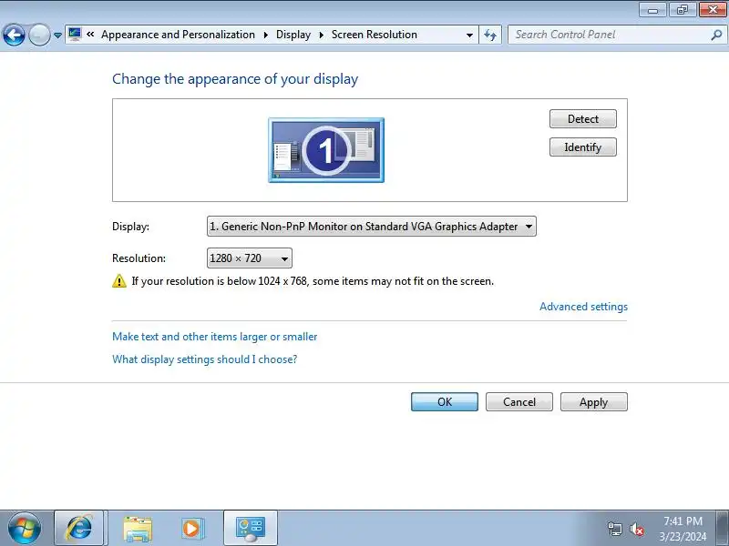Viewport: 729px width, 546px height.
Task: Click the Display: label
Action: [130, 227]
